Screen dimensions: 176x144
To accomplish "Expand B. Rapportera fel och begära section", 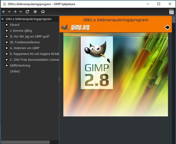I will pyautogui.click(x=7, y=54).
